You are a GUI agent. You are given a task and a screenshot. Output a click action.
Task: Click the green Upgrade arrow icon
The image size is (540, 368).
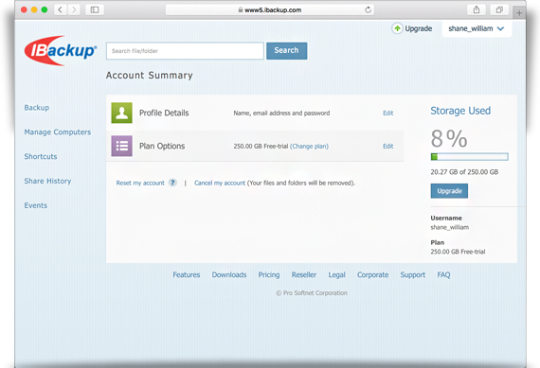(x=397, y=28)
